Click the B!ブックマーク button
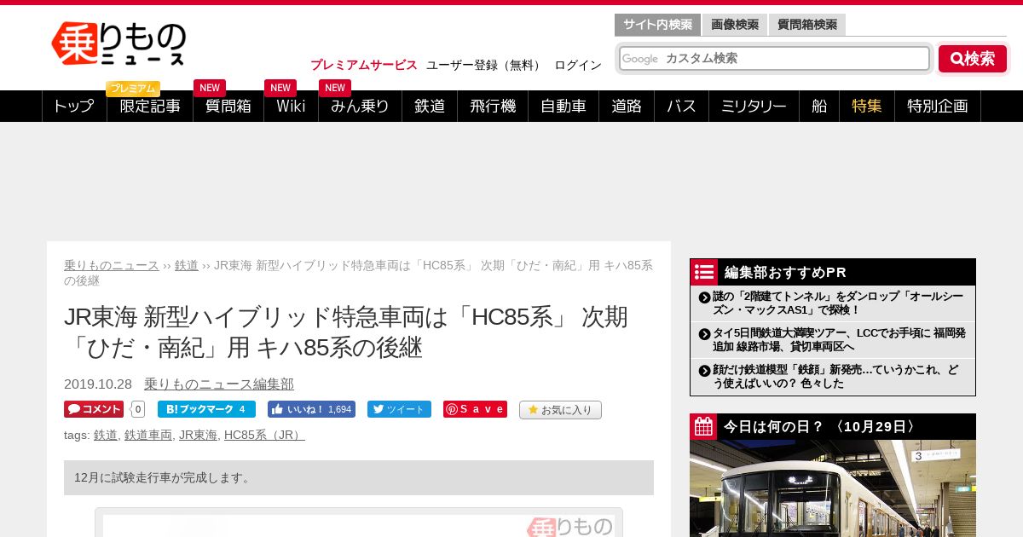This screenshot has width=1023, height=537. tap(206, 409)
